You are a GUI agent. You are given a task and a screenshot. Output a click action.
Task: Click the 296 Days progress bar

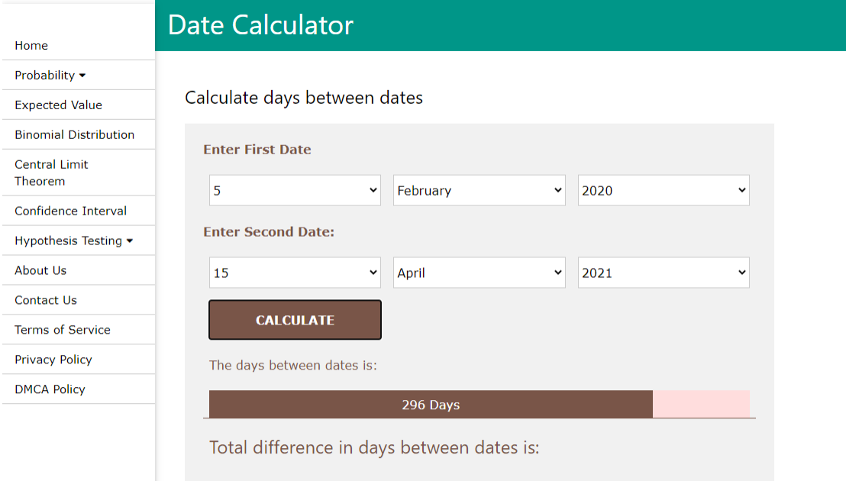point(431,405)
